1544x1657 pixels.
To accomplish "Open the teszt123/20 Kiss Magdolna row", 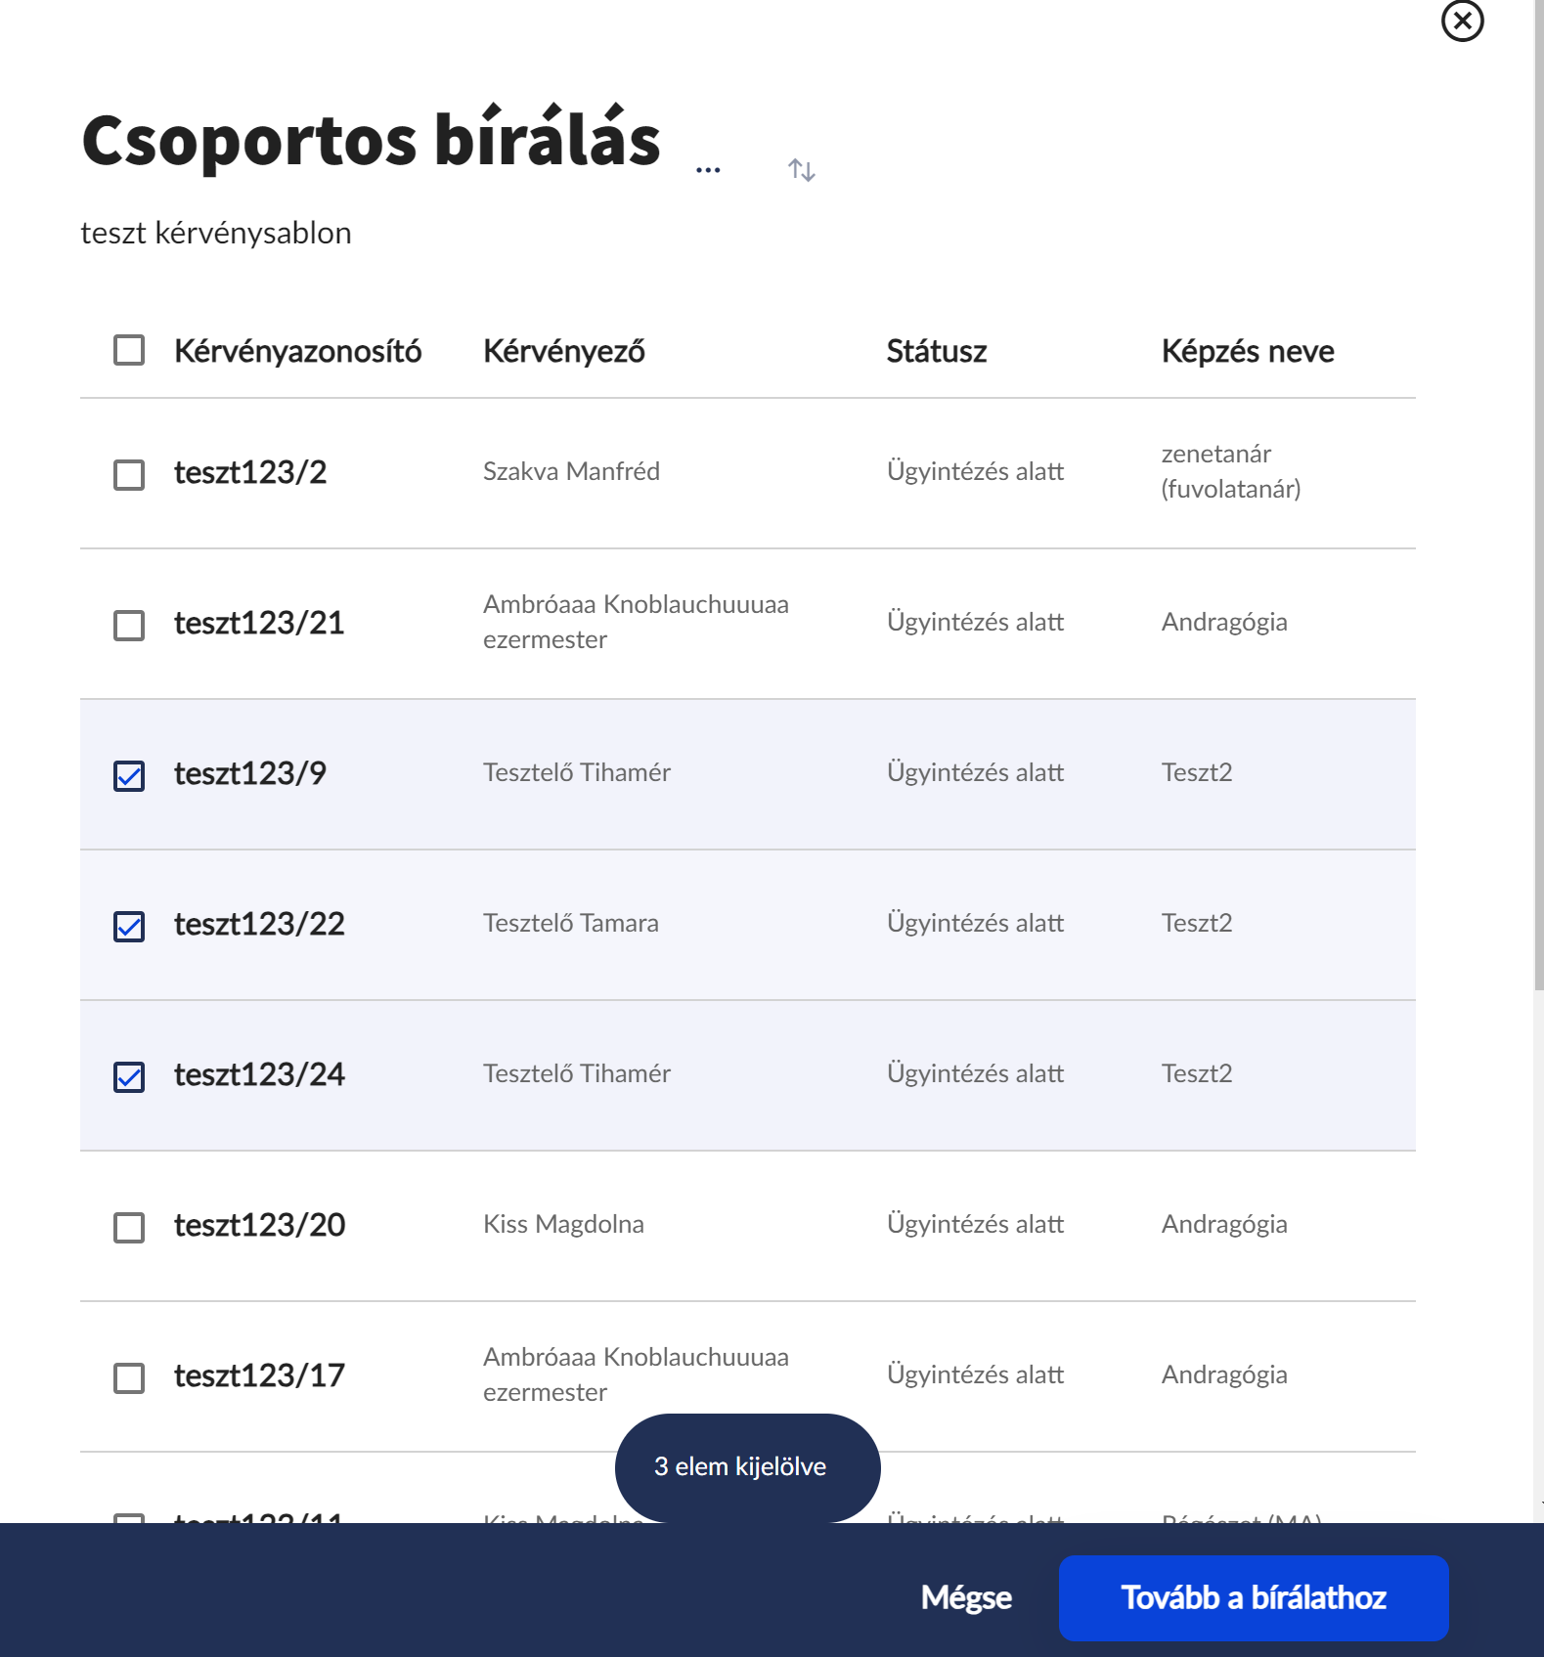I will point(563,1225).
